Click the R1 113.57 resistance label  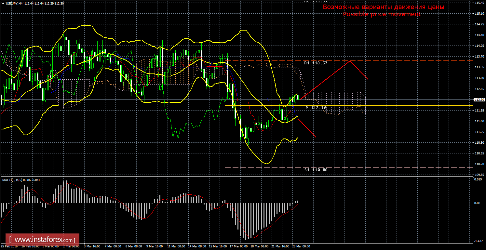pyautogui.click(x=316, y=63)
